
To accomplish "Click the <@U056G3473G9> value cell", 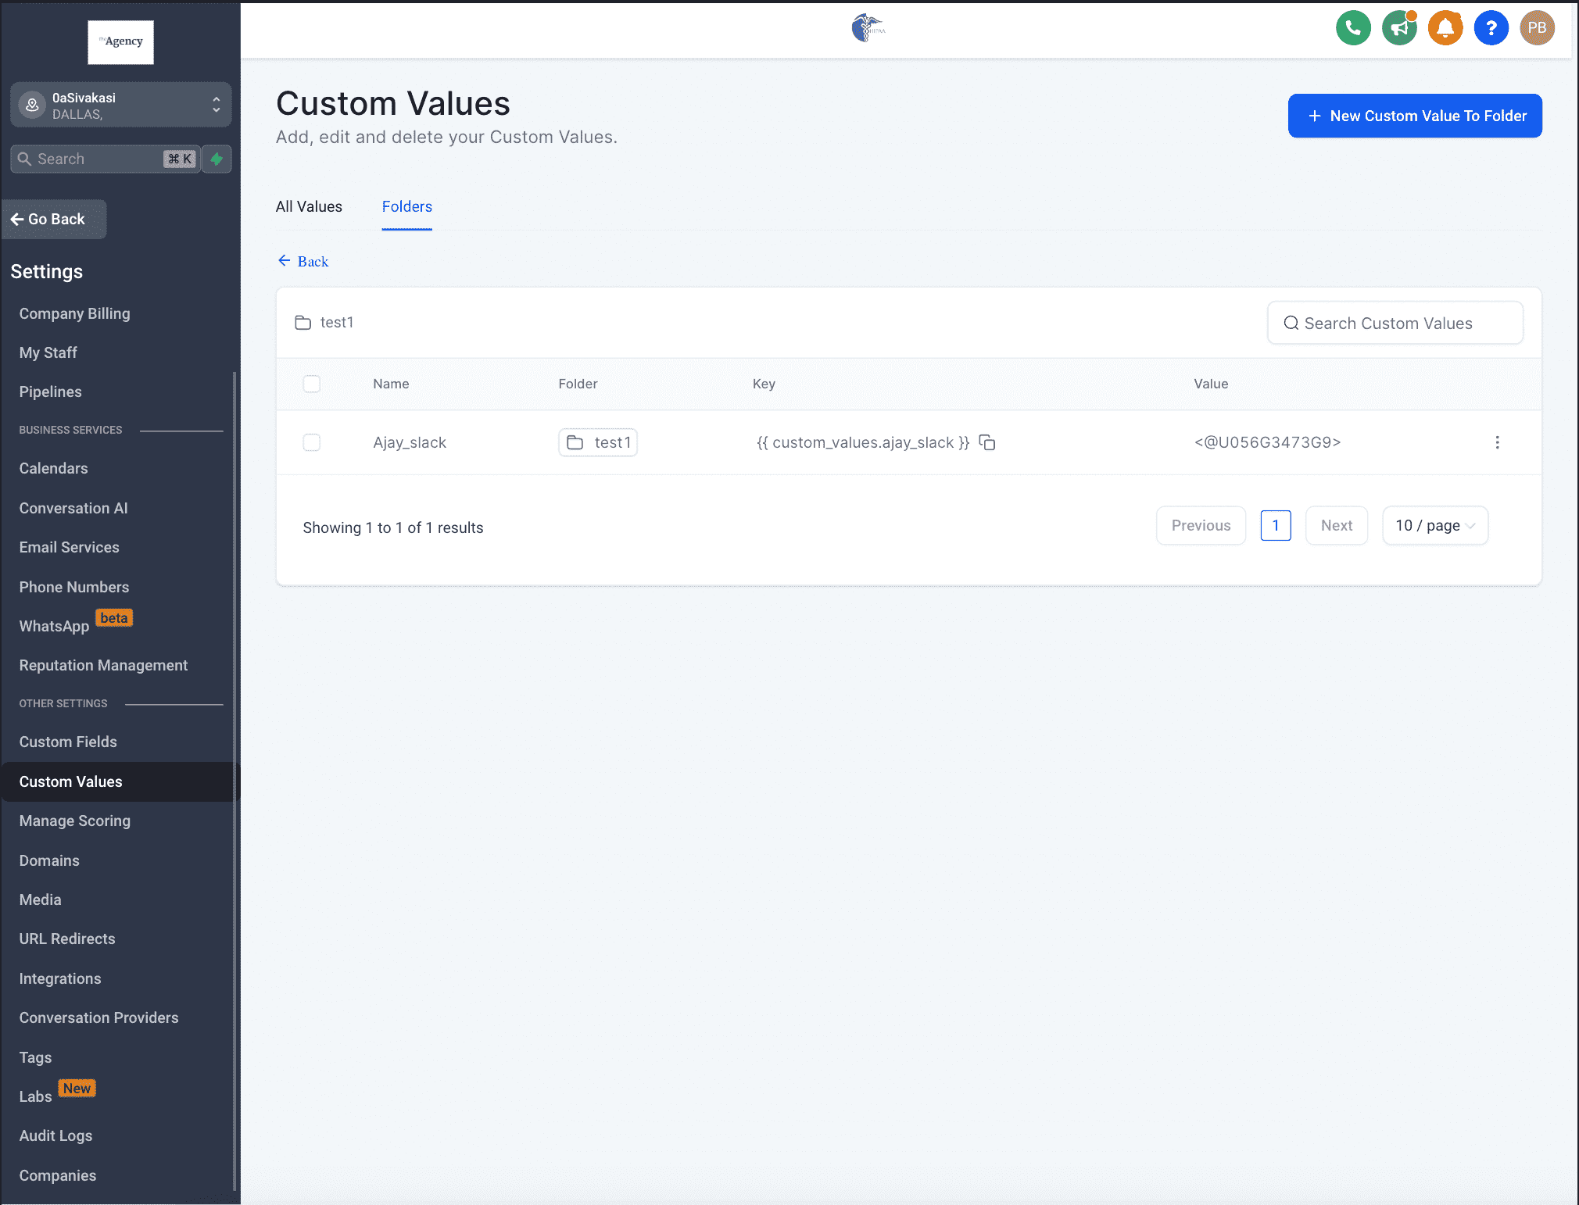I will click(1267, 443).
